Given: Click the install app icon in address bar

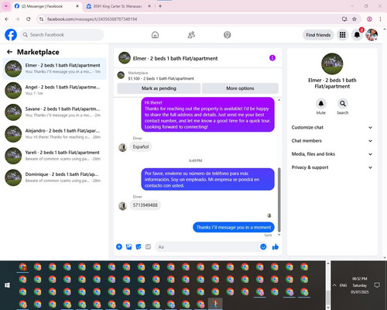Looking at the screenshot, I should [344, 19].
